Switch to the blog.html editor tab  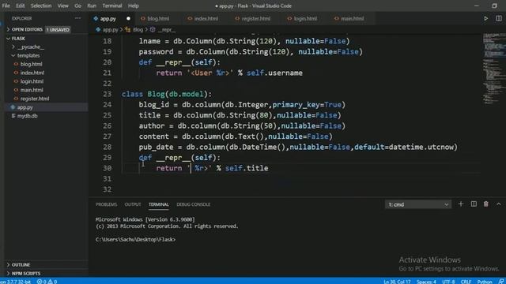(x=158, y=19)
